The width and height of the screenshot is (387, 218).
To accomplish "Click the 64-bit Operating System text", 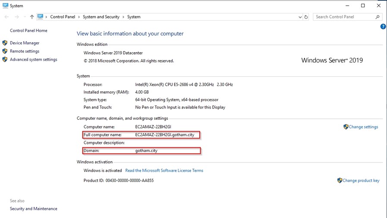I will (177, 100).
